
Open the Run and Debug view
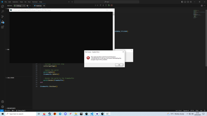[x=2, y=22]
